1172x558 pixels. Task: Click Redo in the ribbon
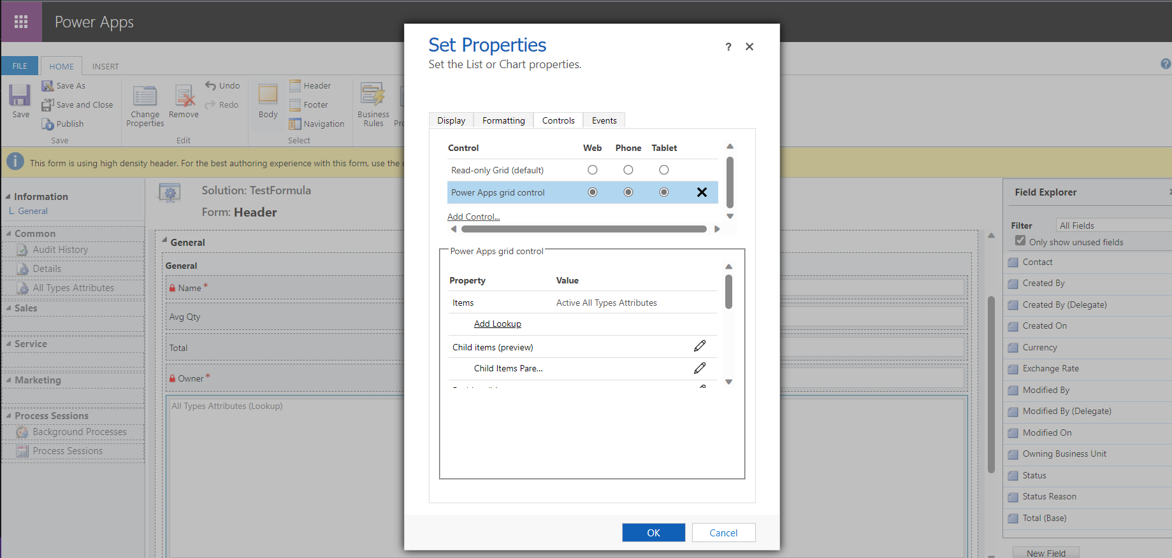click(222, 104)
